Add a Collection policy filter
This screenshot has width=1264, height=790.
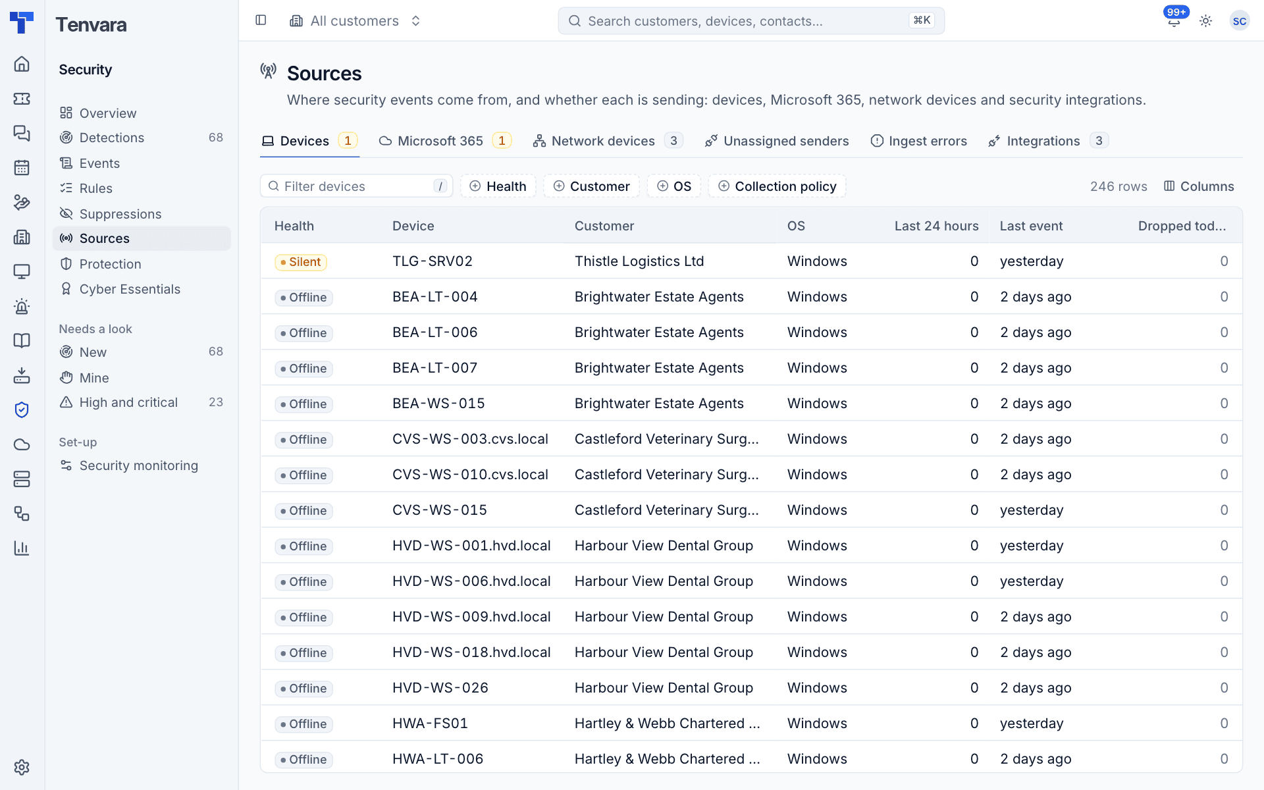[777, 186]
